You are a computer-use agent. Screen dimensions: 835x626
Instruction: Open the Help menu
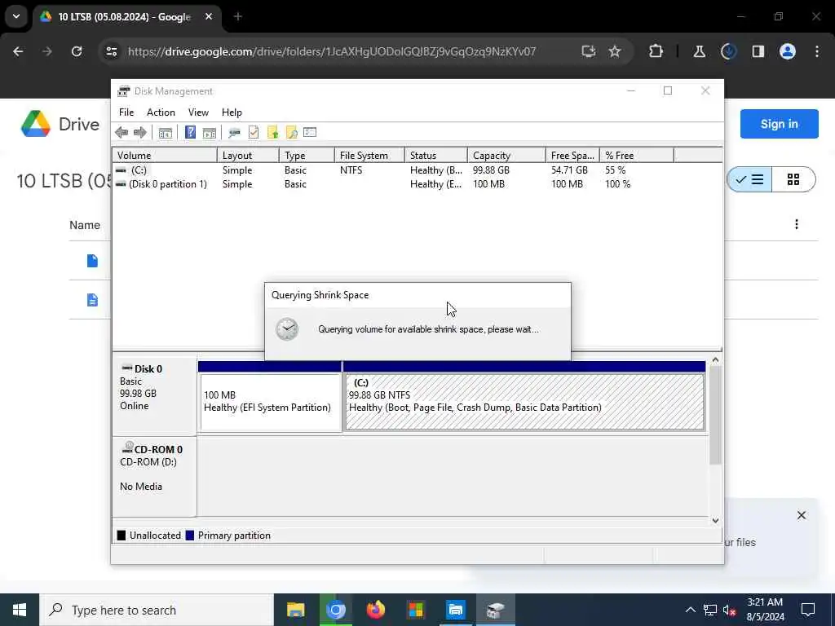232,112
